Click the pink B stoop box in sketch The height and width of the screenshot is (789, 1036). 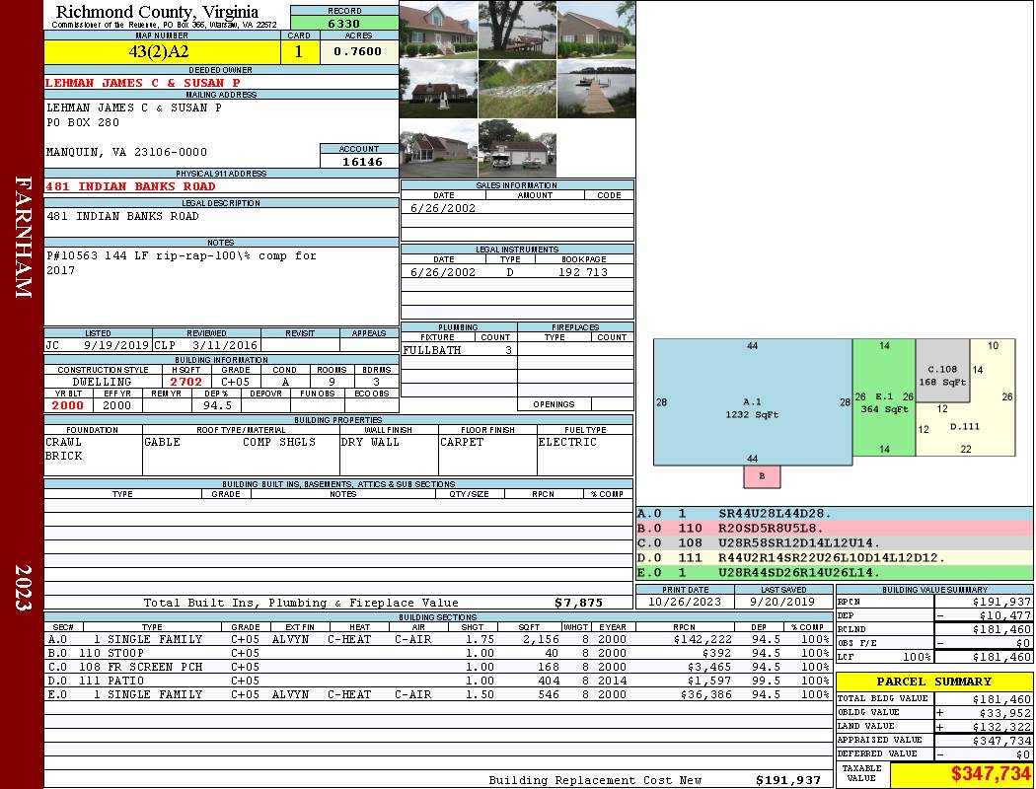762,476
